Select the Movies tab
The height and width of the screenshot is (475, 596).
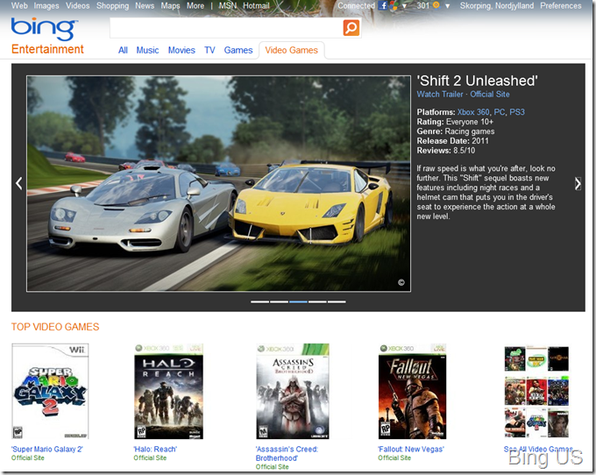[181, 50]
